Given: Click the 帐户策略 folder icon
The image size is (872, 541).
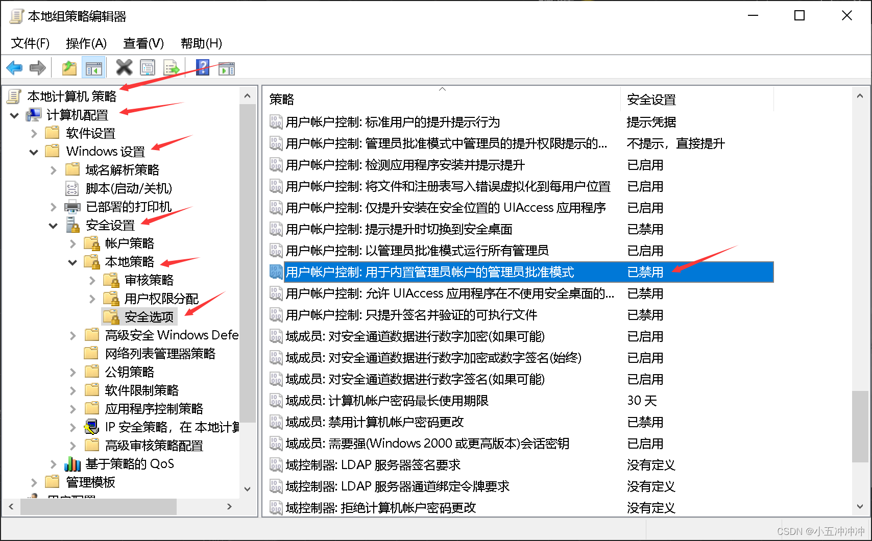Looking at the screenshot, I should coord(92,243).
